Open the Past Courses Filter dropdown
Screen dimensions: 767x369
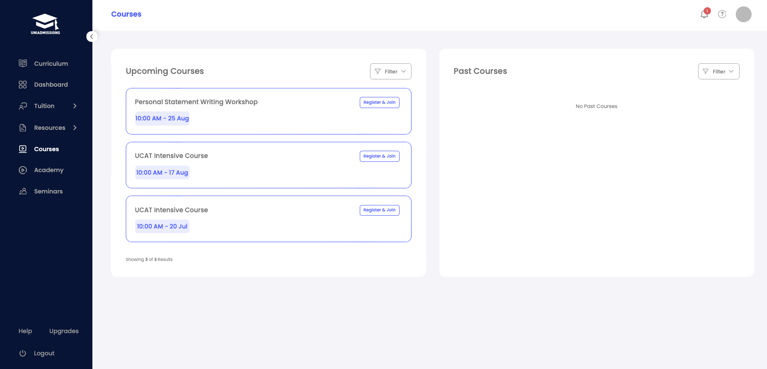719,71
